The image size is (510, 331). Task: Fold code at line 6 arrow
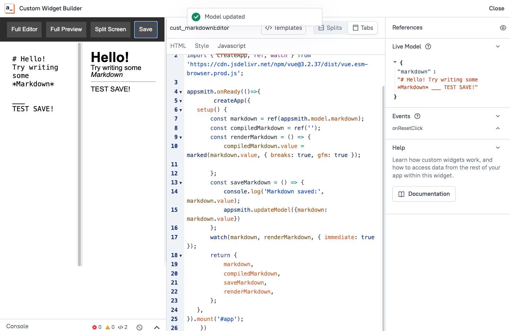(181, 110)
